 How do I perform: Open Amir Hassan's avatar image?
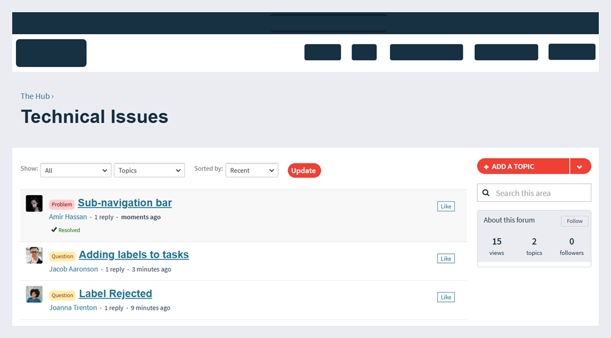point(34,203)
